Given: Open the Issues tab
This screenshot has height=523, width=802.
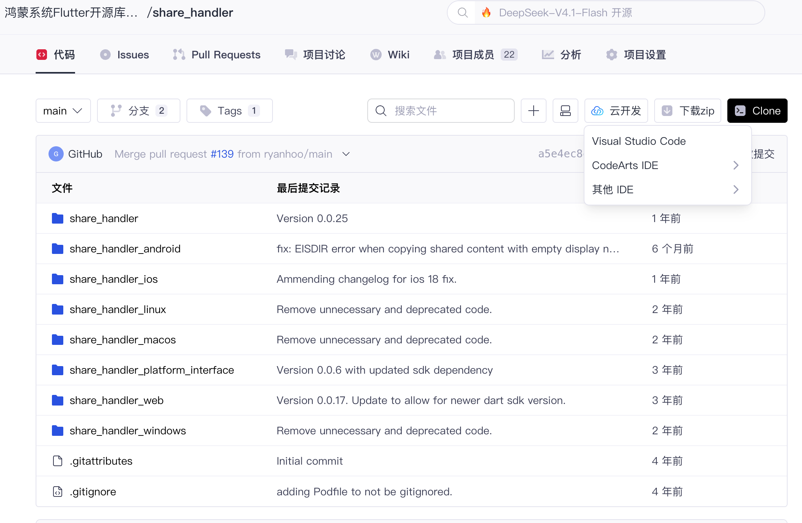Looking at the screenshot, I should click(124, 55).
